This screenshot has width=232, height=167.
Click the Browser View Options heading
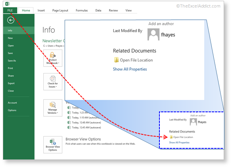point(83,139)
